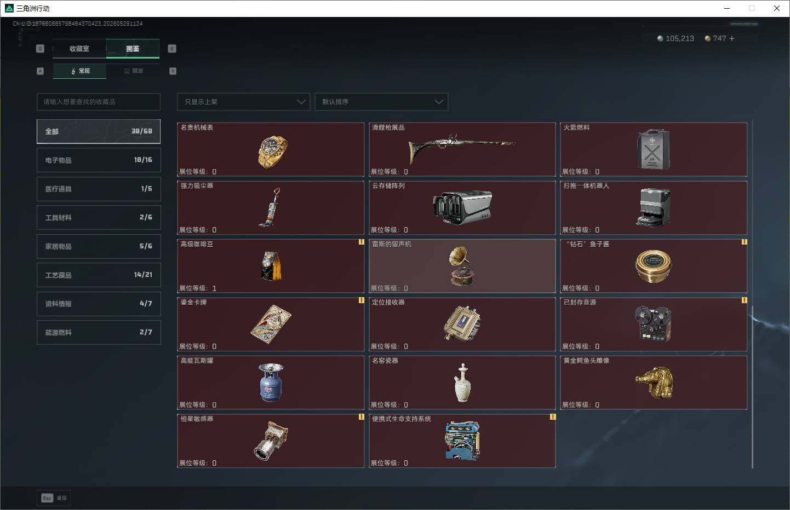Screen dimensions: 790x510
Task: Filter by 工具材料 category
Action: coord(99,217)
